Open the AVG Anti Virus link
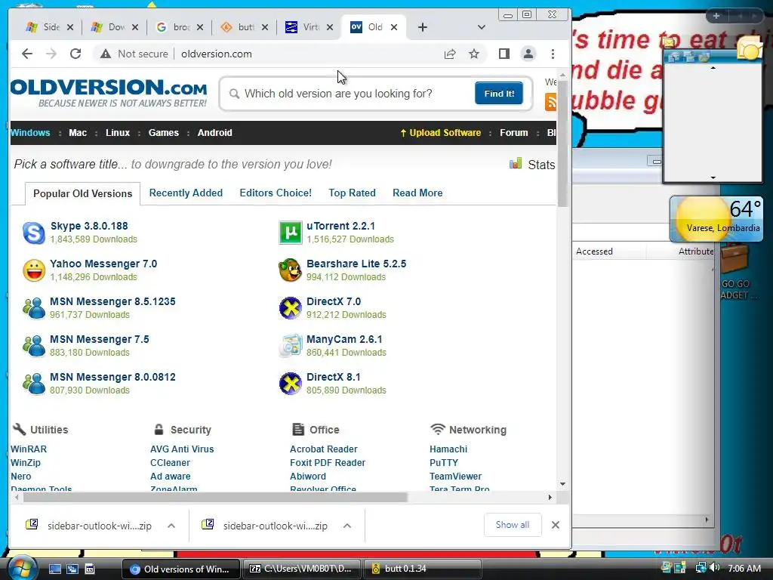773x580 pixels. (182, 449)
